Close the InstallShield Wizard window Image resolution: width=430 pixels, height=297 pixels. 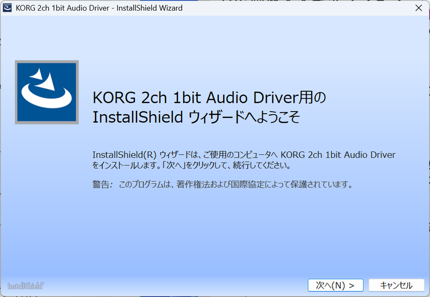[419, 8]
